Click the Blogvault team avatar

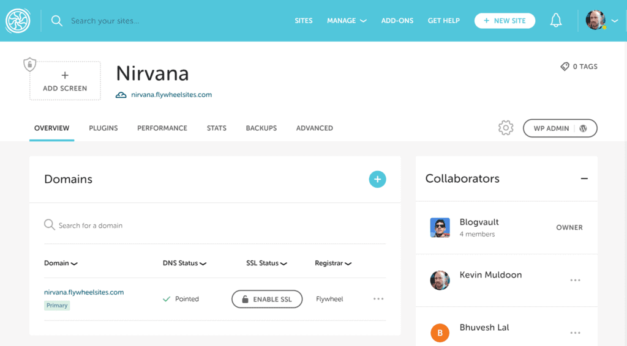pyautogui.click(x=440, y=227)
